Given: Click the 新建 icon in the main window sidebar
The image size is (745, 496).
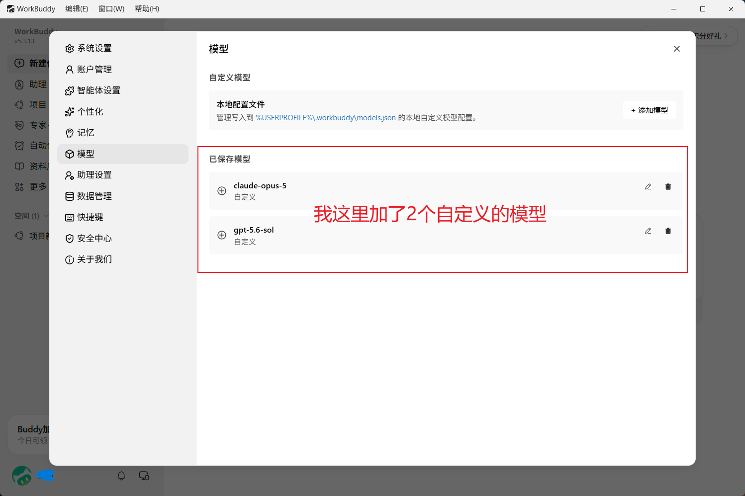Looking at the screenshot, I should click(19, 63).
